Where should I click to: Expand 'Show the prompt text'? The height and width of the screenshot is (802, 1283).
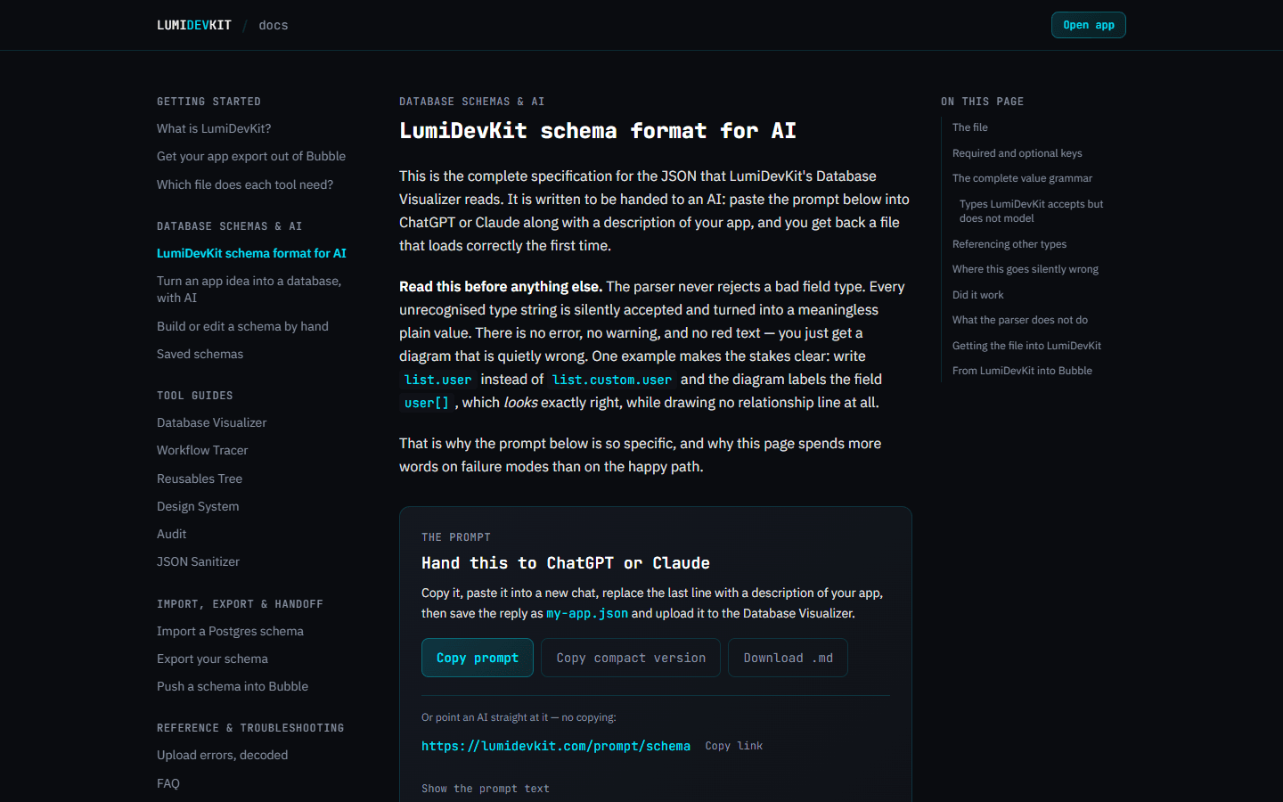coord(486,789)
